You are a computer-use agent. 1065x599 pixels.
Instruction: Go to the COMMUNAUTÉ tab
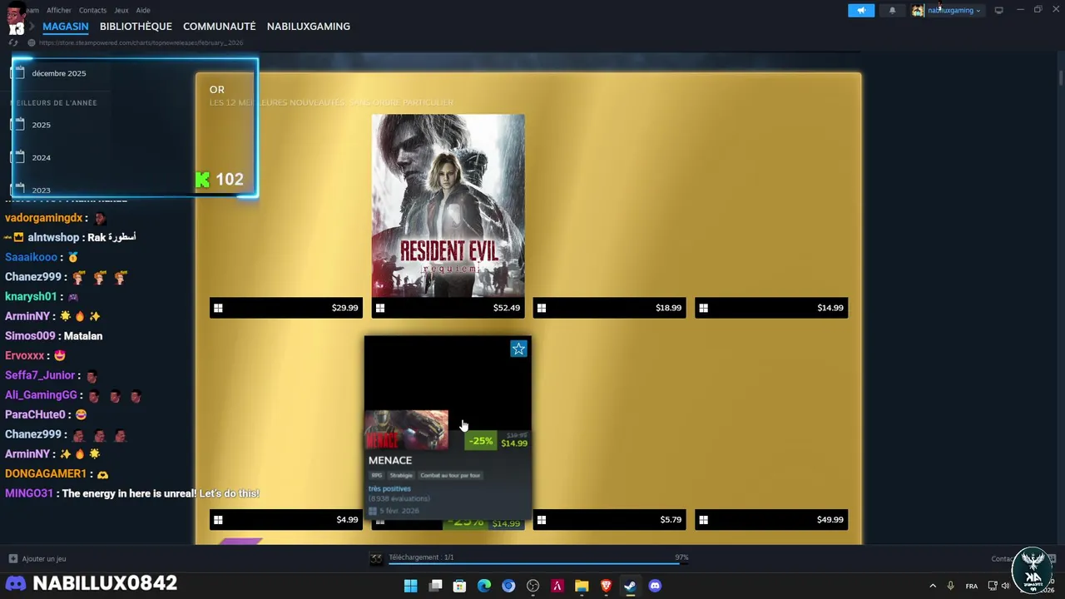point(219,27)
